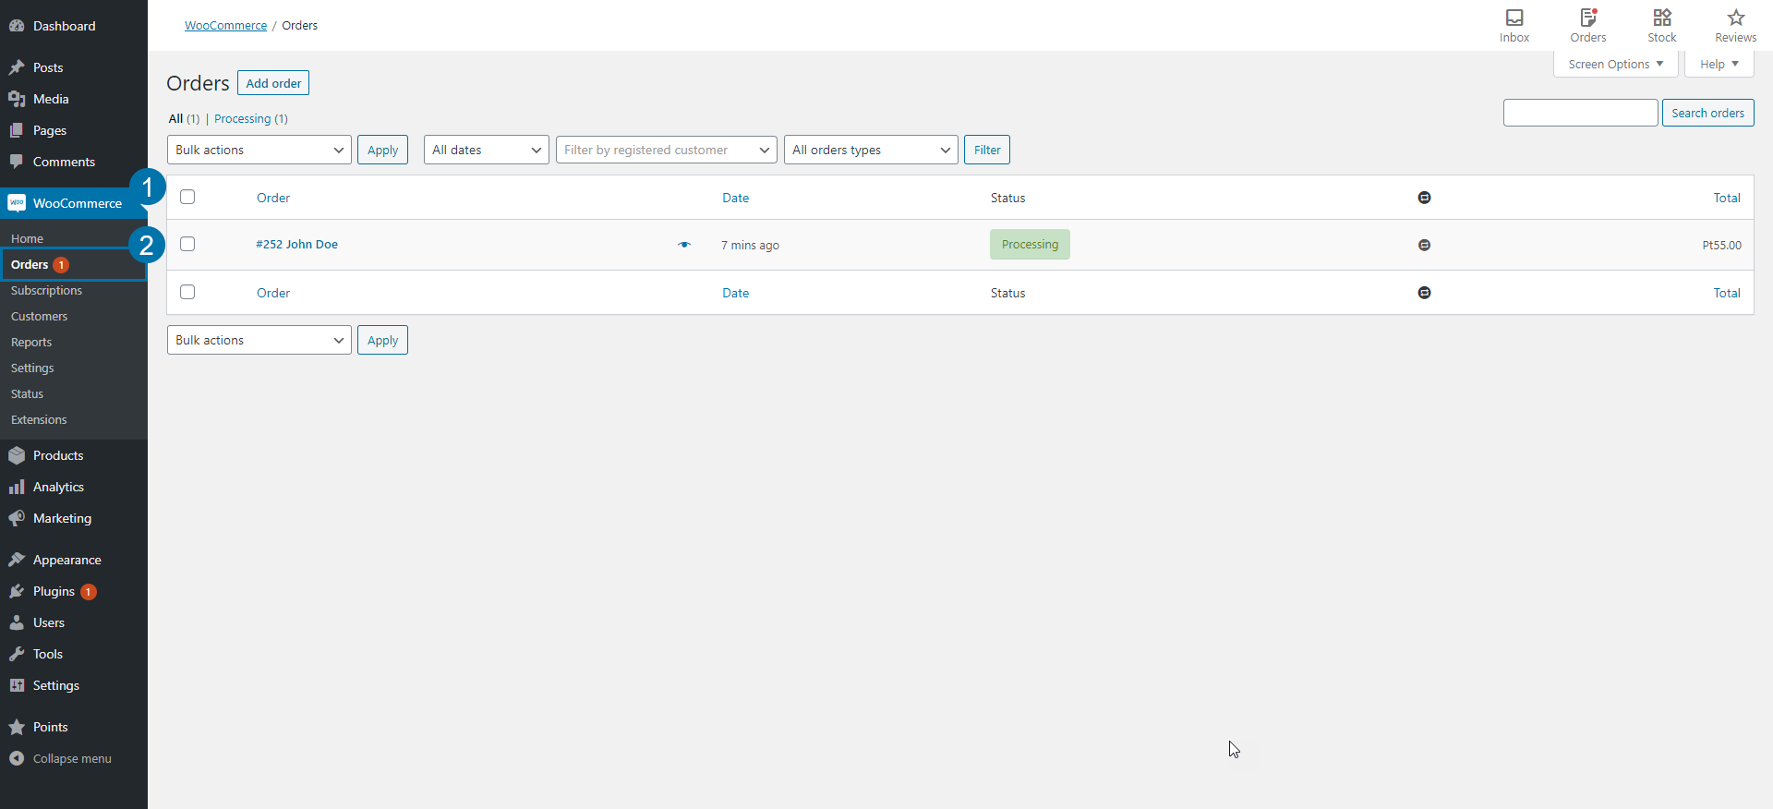The image size is (1773, 809).
Task: Click the Search orders button
Action: click(x=1708, y=113)
